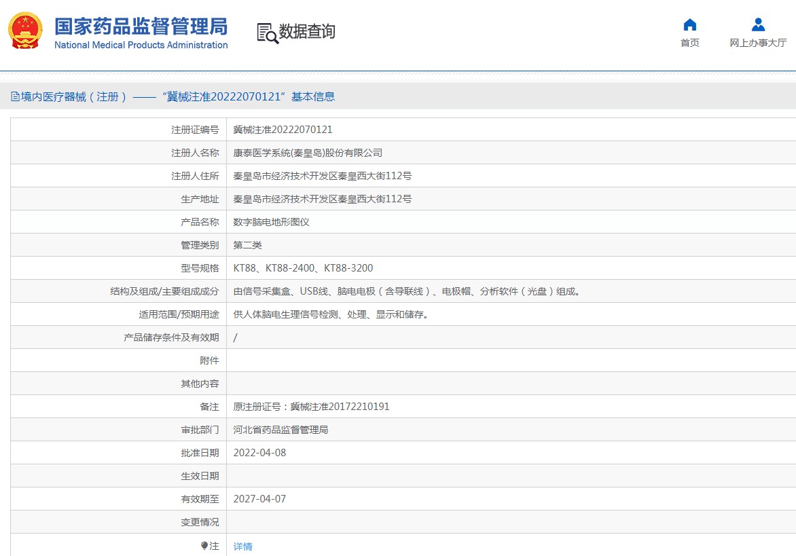Click 国家药品监督管理局 title text
Image resolution: width=796 pixels, height=556 pixels.
click(x=141, y=26)
